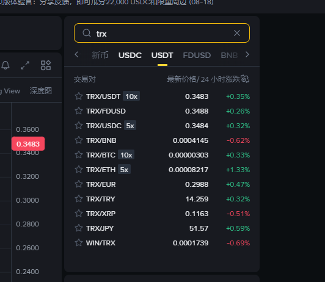Show more market tabs via right chevron
Image resolution: width=325 pixels, height=282 pixels.
tap(247, 55)
